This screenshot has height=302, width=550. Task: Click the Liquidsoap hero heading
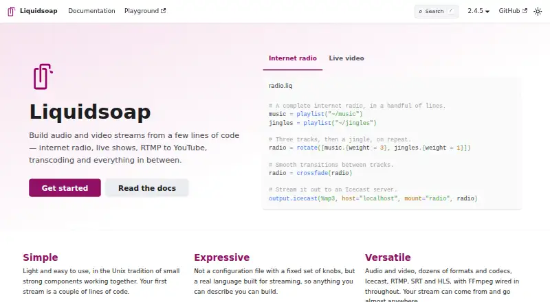point(90,112)
